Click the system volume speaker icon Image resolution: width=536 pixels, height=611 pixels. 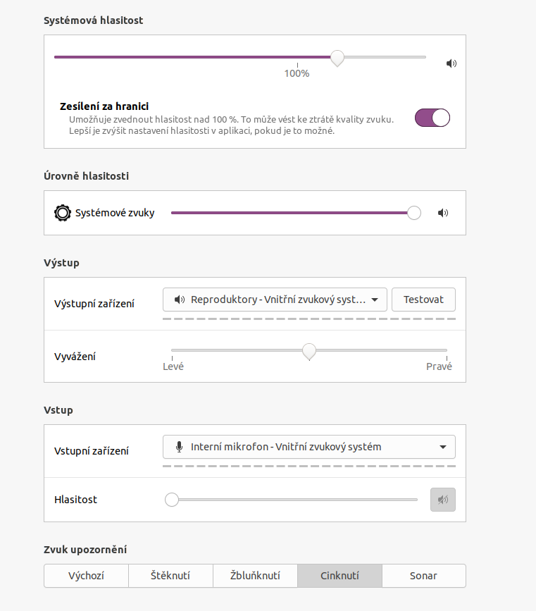(x=451, y=63)
